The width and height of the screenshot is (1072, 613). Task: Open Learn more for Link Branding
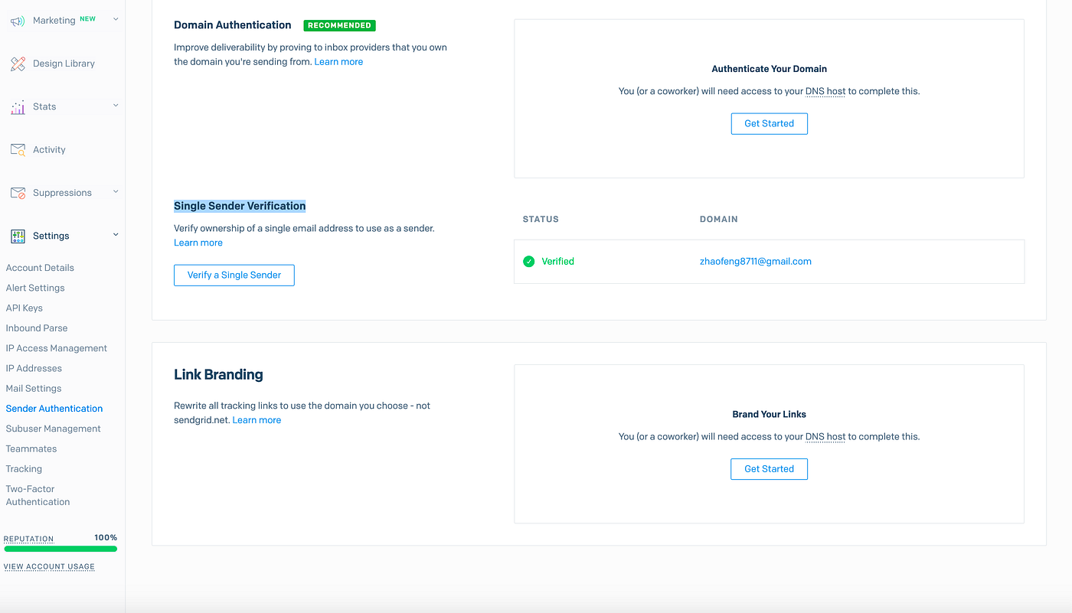tap(257, 419)
